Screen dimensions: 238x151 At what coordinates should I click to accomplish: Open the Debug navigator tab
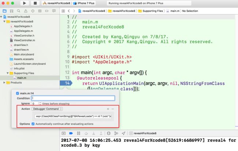[40, 11]
